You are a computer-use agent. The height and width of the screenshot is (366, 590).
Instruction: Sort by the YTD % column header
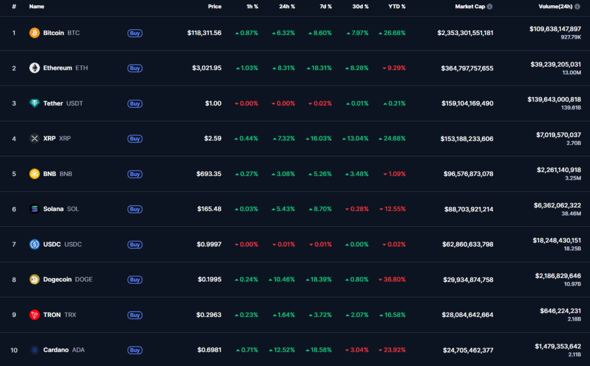(x=396, y=7)
